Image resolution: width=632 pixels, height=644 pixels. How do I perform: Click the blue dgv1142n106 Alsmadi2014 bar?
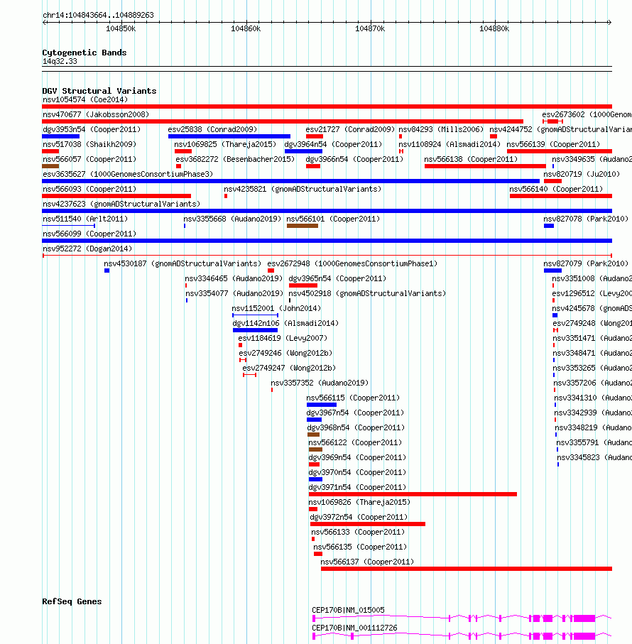255,330
